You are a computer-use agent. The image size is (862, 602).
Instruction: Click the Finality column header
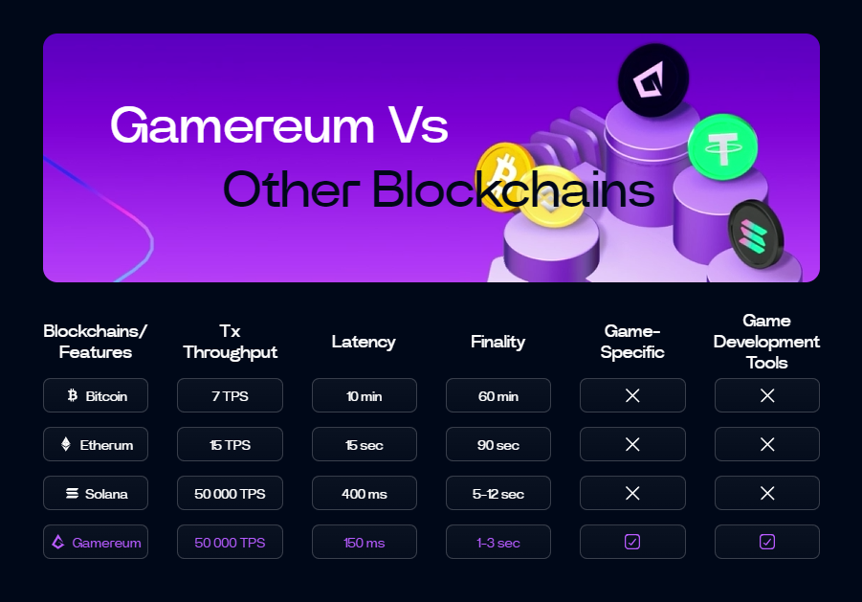tap(497, 342)
